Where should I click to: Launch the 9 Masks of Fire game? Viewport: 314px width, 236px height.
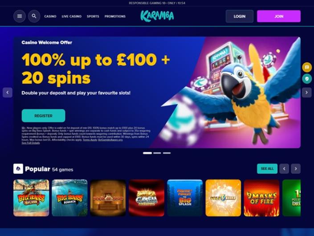pos(261,198)
